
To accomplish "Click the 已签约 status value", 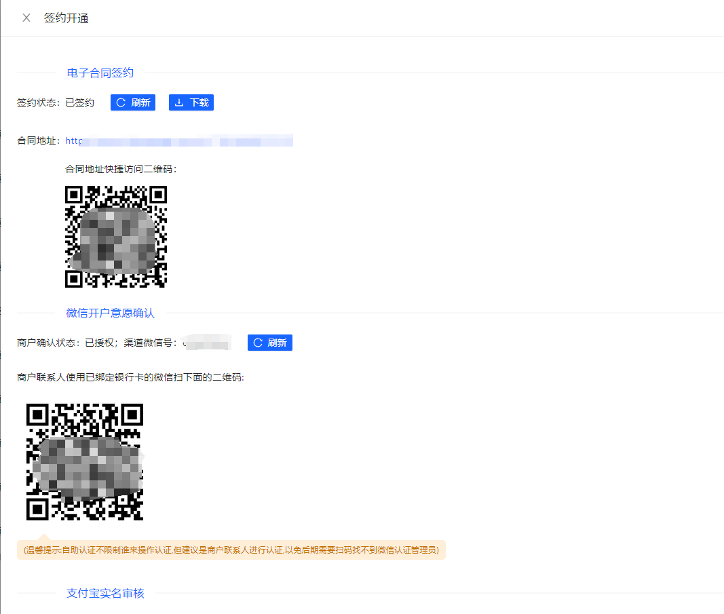I will point(80,102).
